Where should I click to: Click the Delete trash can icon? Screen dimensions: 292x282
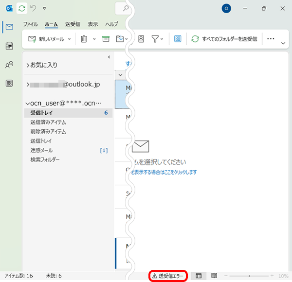[84, 39]
